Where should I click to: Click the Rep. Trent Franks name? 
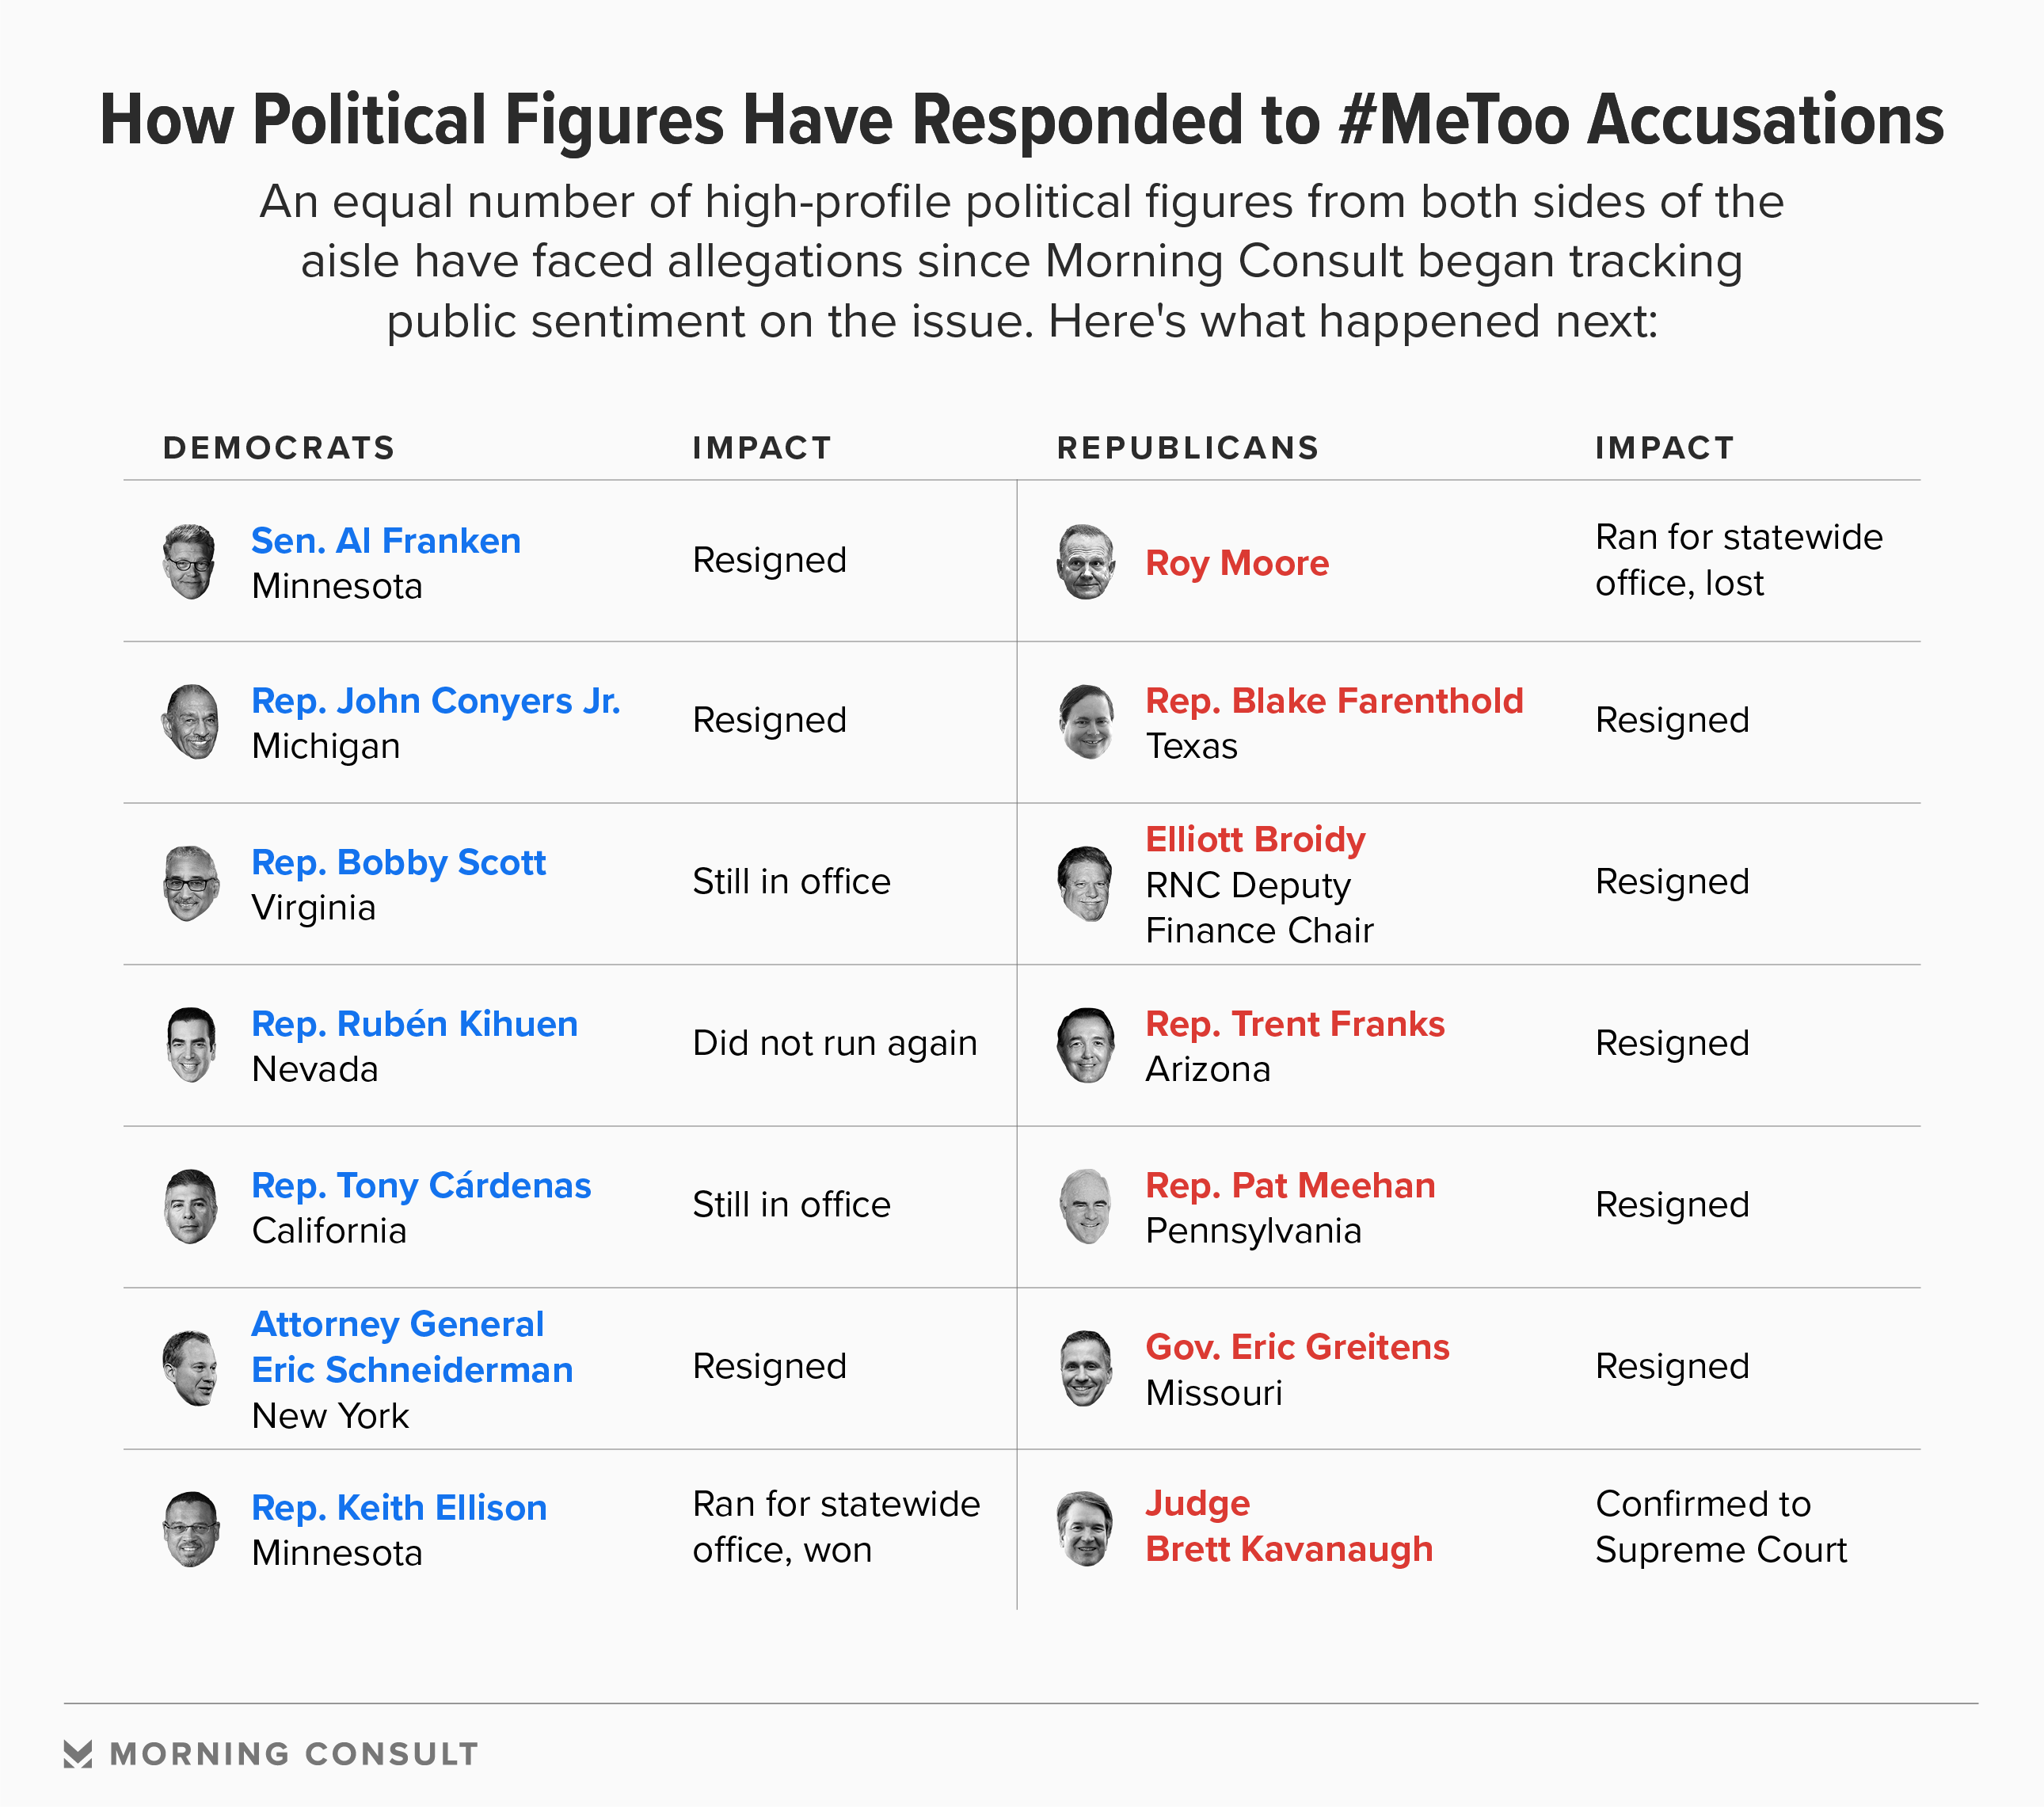point(1294,1024)
